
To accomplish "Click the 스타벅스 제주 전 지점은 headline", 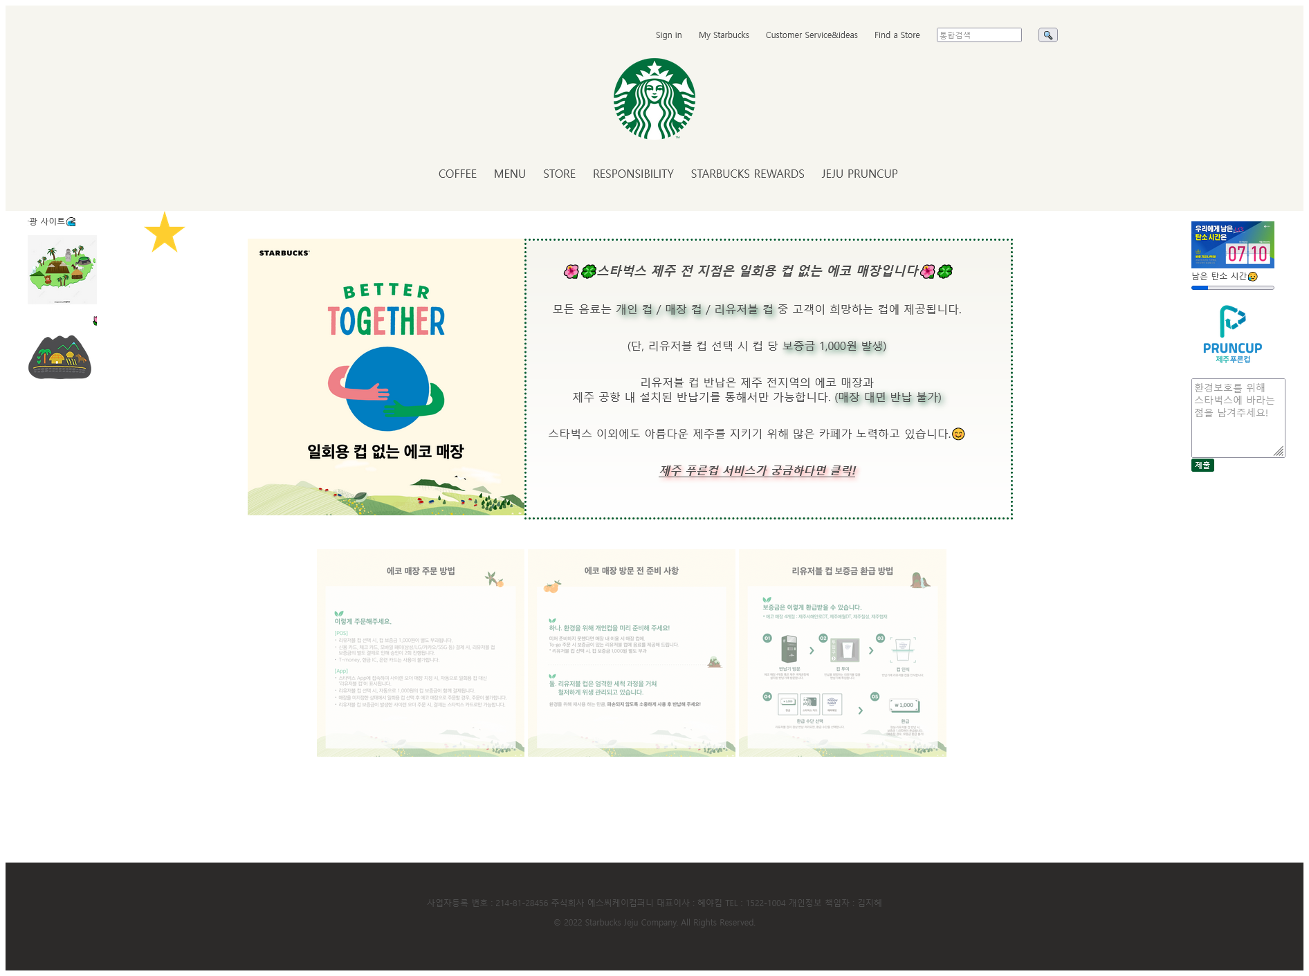I will (x=758, y=271).
